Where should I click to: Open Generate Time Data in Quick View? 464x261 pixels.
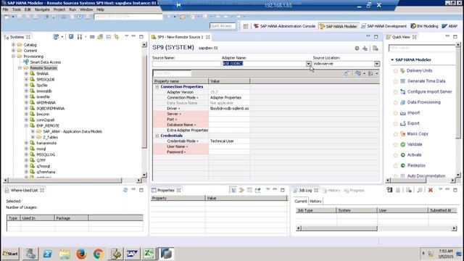click(x=426, y=81)
